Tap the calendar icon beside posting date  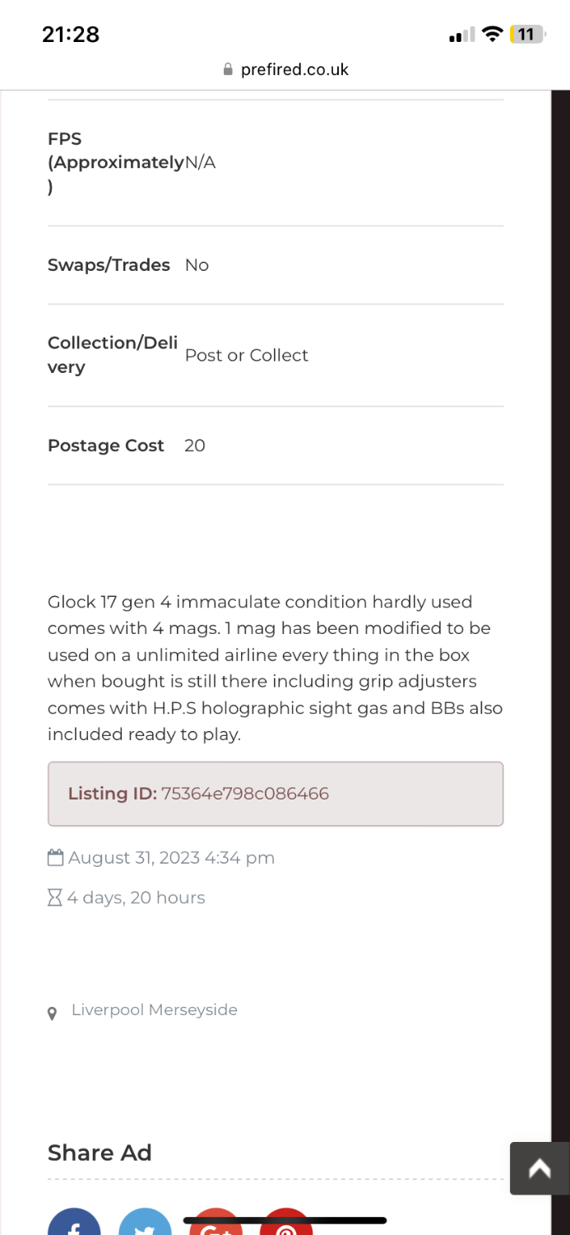click(x=55, y=858)
